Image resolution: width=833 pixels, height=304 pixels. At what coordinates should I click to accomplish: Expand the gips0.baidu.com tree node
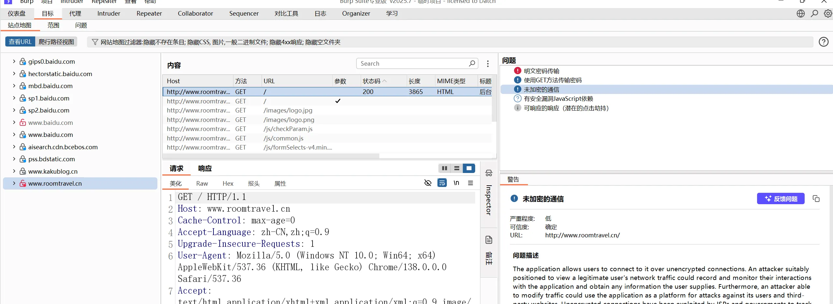tap(14, 61)
